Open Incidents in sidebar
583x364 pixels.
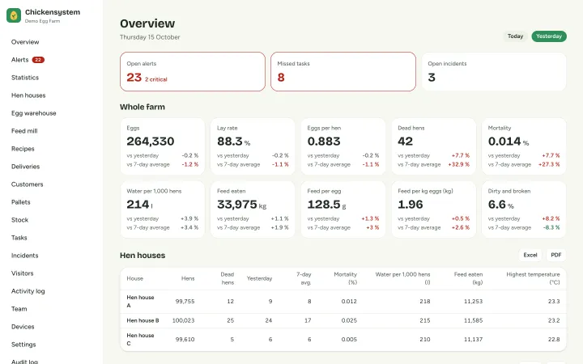(24, 256)
